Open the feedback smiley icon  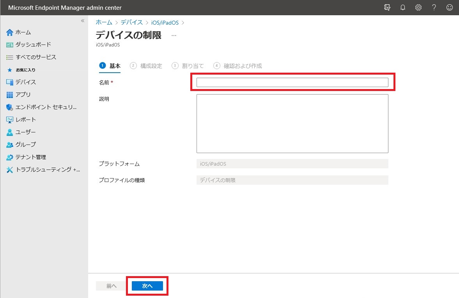(x=450, y=8)
